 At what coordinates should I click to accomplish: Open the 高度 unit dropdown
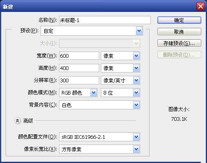(x=121, y=68)
